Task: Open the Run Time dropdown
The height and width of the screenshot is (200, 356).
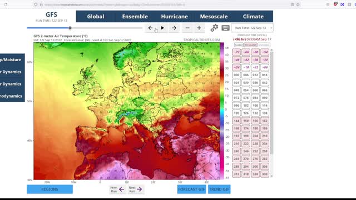Action: (252, 28)
